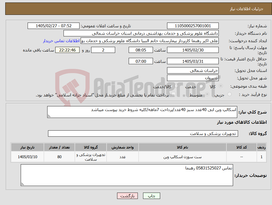272x205 pixels.
Task: Select the متوسط purchase type radio
Action: [x=207, y=94]
